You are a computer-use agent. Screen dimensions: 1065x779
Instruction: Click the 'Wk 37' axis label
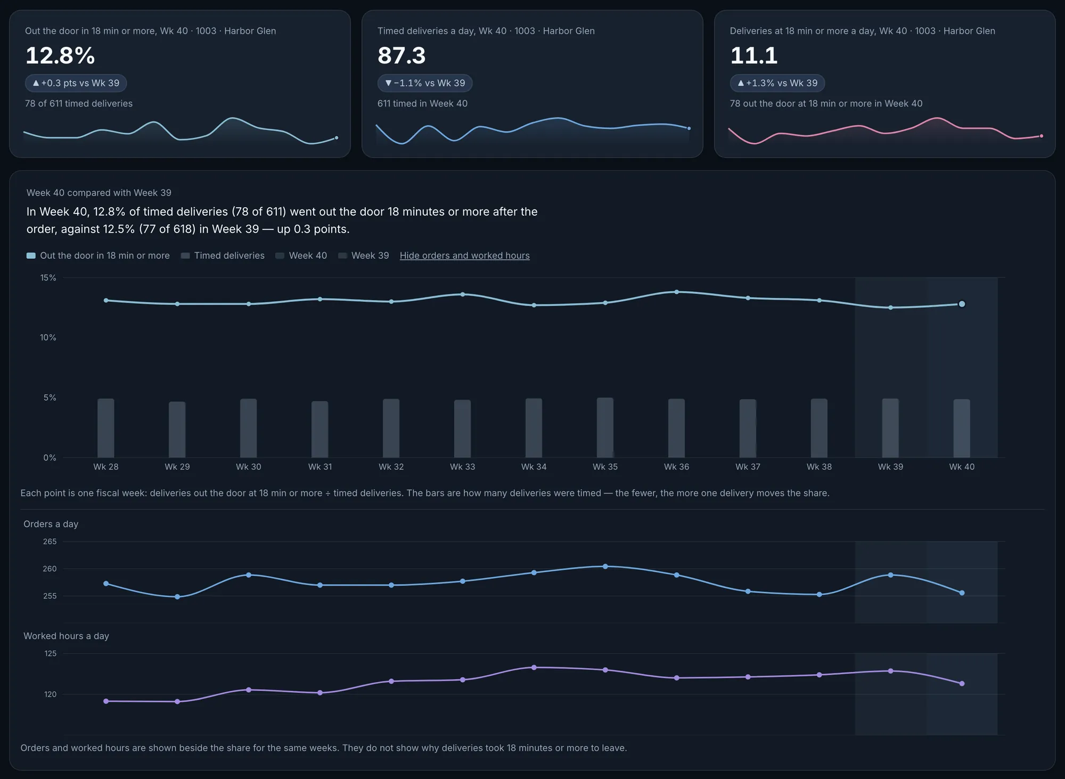click(x=748, y=467)
